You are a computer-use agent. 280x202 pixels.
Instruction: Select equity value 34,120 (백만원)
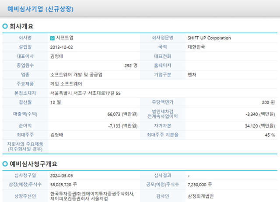click(x=260, y=126)
